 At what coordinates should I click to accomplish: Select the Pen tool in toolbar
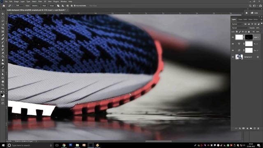(3, 67)
